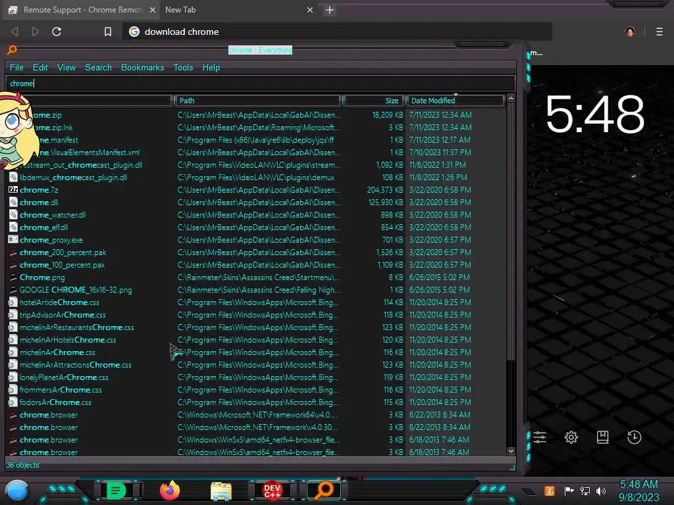Select the chrome.dll file icon
Screen dimensions: 674x505
pyautogui.click(x=13, y=203)
